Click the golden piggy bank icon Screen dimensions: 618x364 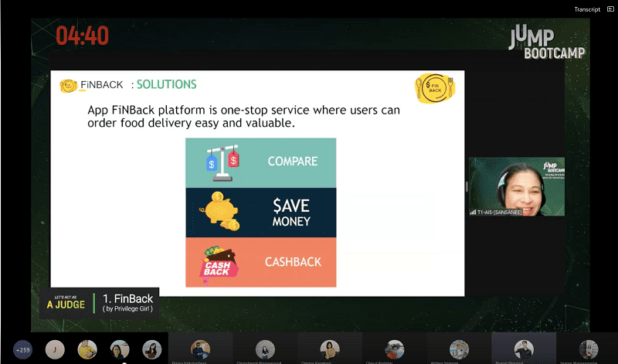tap(221, 211)
